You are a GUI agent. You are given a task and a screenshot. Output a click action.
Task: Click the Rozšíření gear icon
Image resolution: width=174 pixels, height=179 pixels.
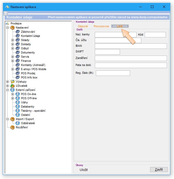click(x=12, y=127)
